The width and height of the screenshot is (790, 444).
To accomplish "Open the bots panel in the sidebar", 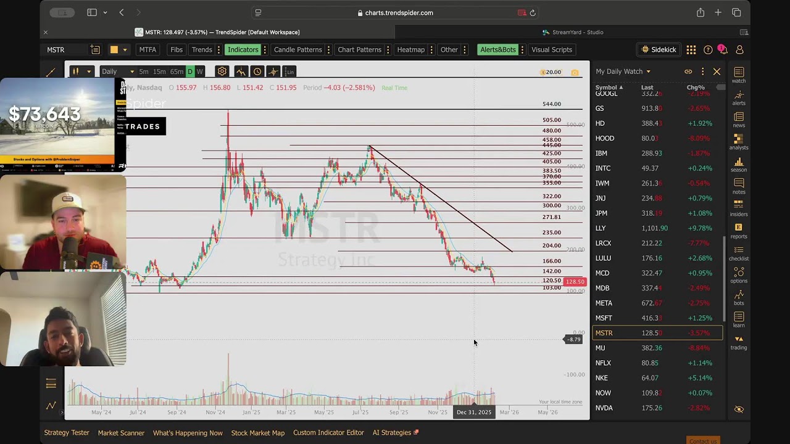I will pyautogui.click(x=739, y=297).
